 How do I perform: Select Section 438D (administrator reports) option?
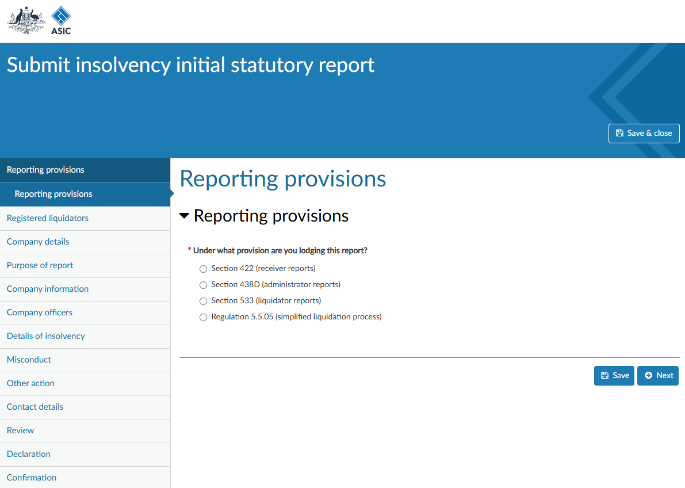[x=203, y=285]
